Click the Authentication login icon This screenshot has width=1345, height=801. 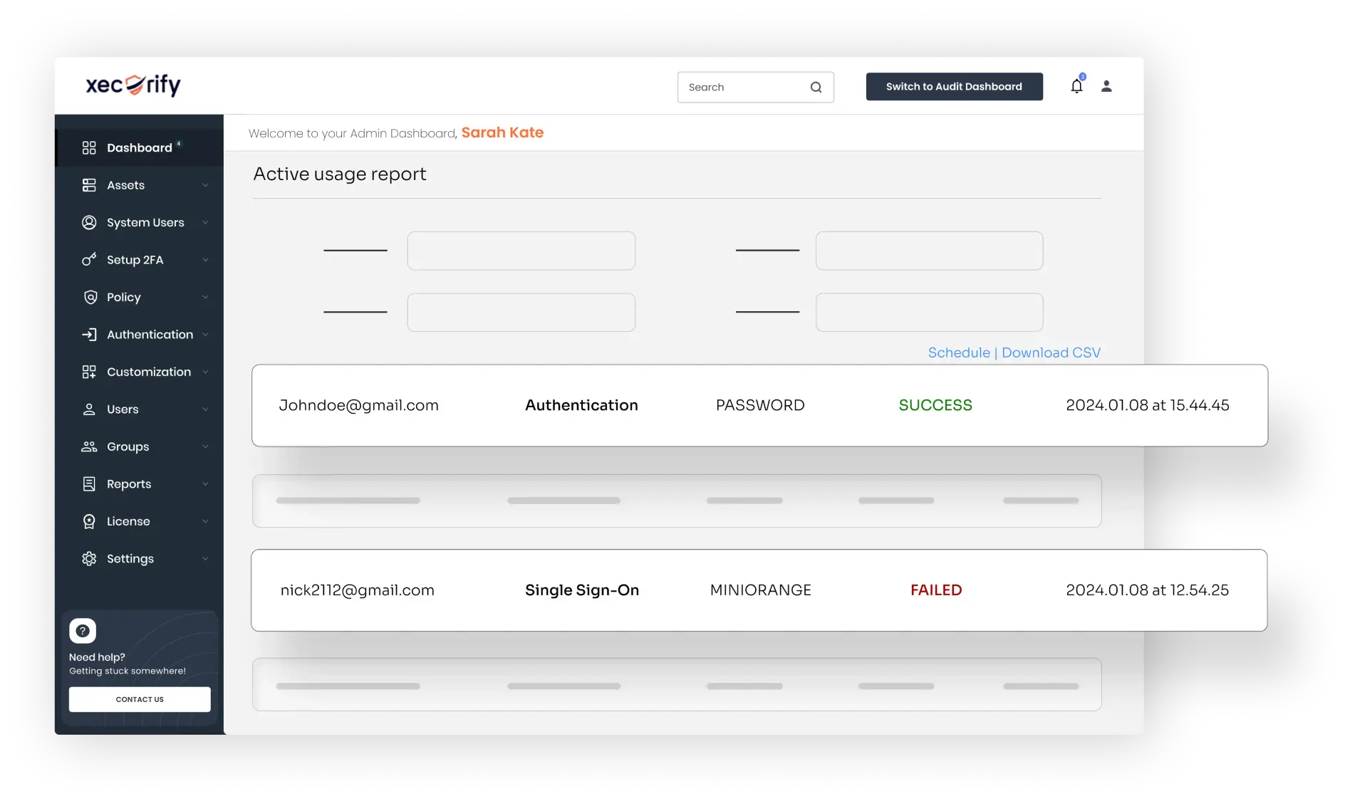[89, 334]
